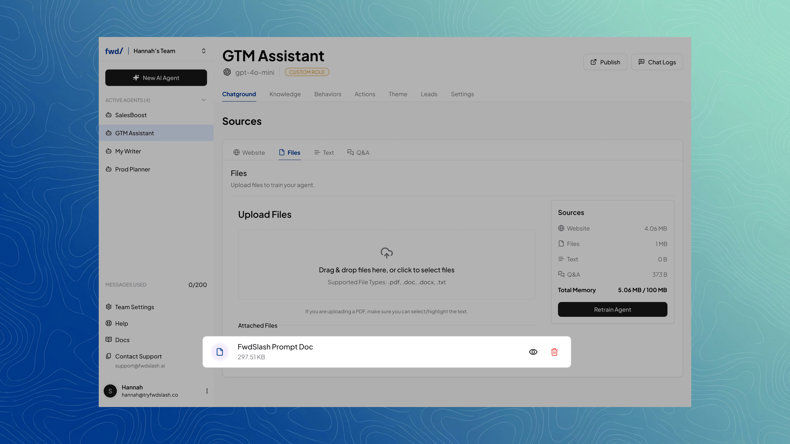
Task: Open the Hannah's Team switcher chevrons
Action: click(x=204, y=51)
